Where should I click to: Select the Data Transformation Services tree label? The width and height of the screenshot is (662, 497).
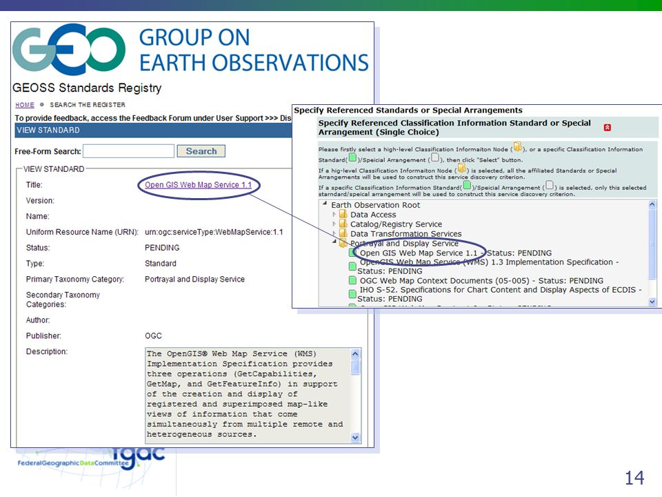(405, 234)
